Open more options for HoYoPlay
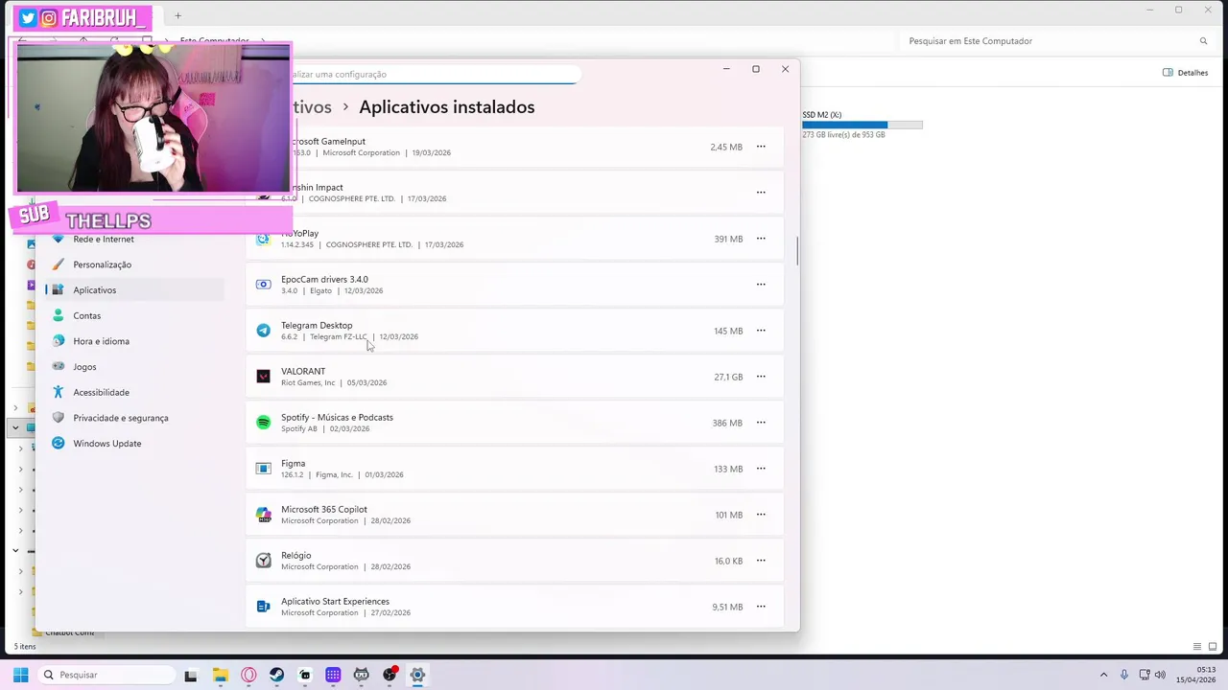 761,239
